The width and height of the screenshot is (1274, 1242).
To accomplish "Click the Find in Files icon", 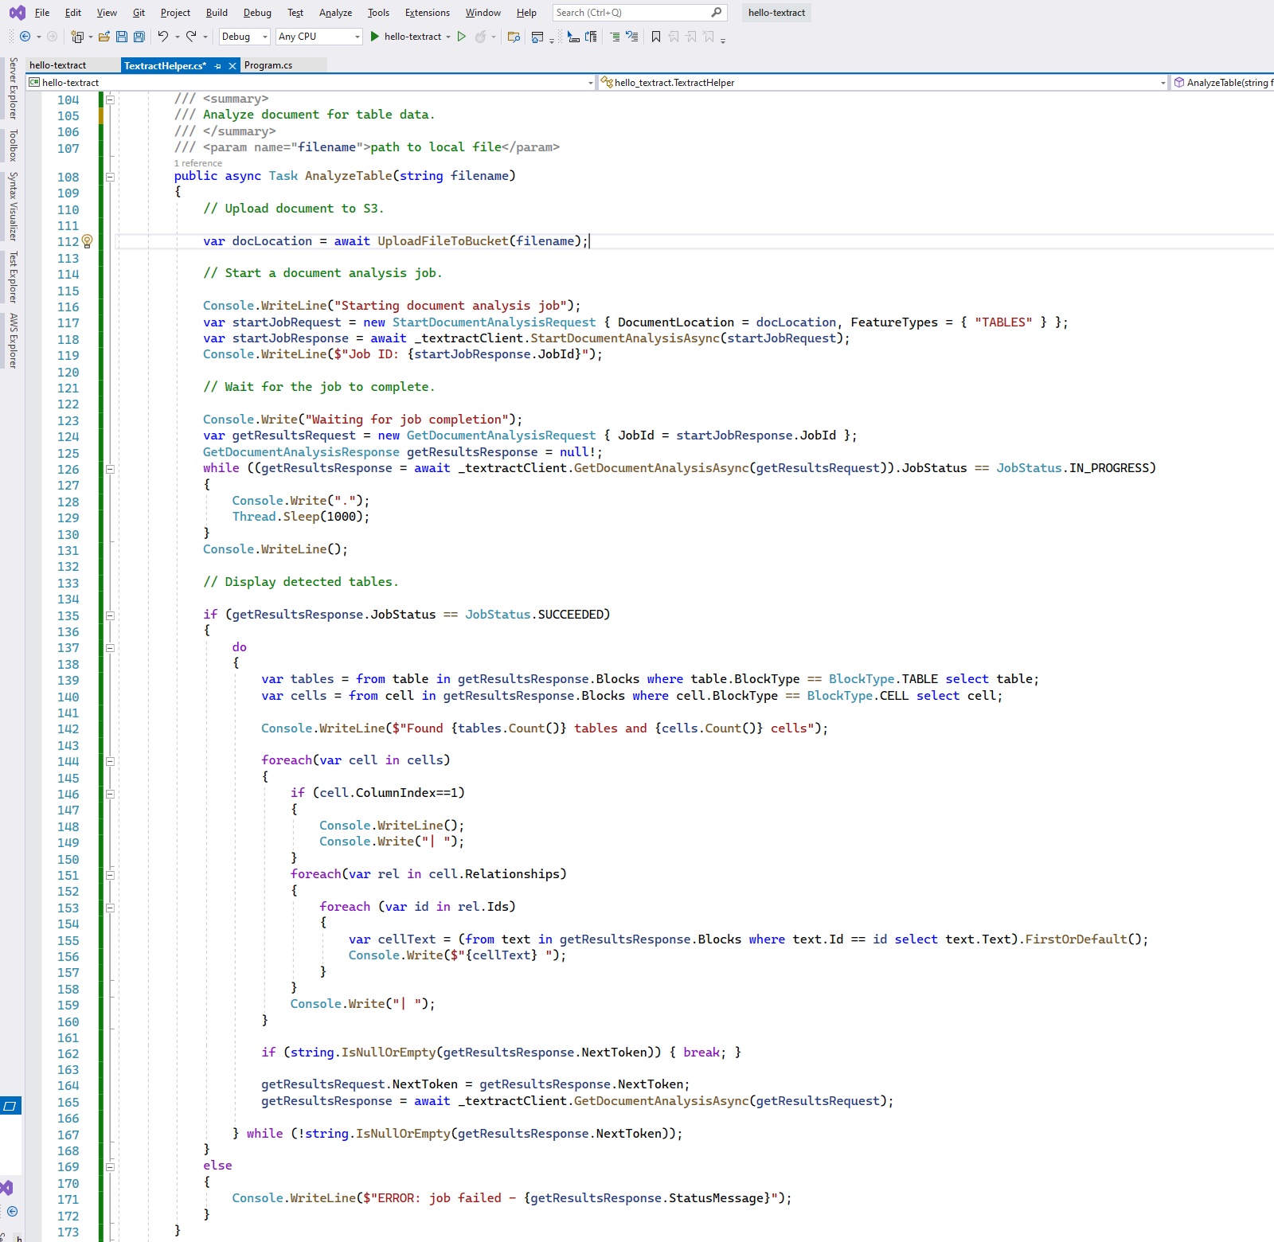I will (514, 37).
